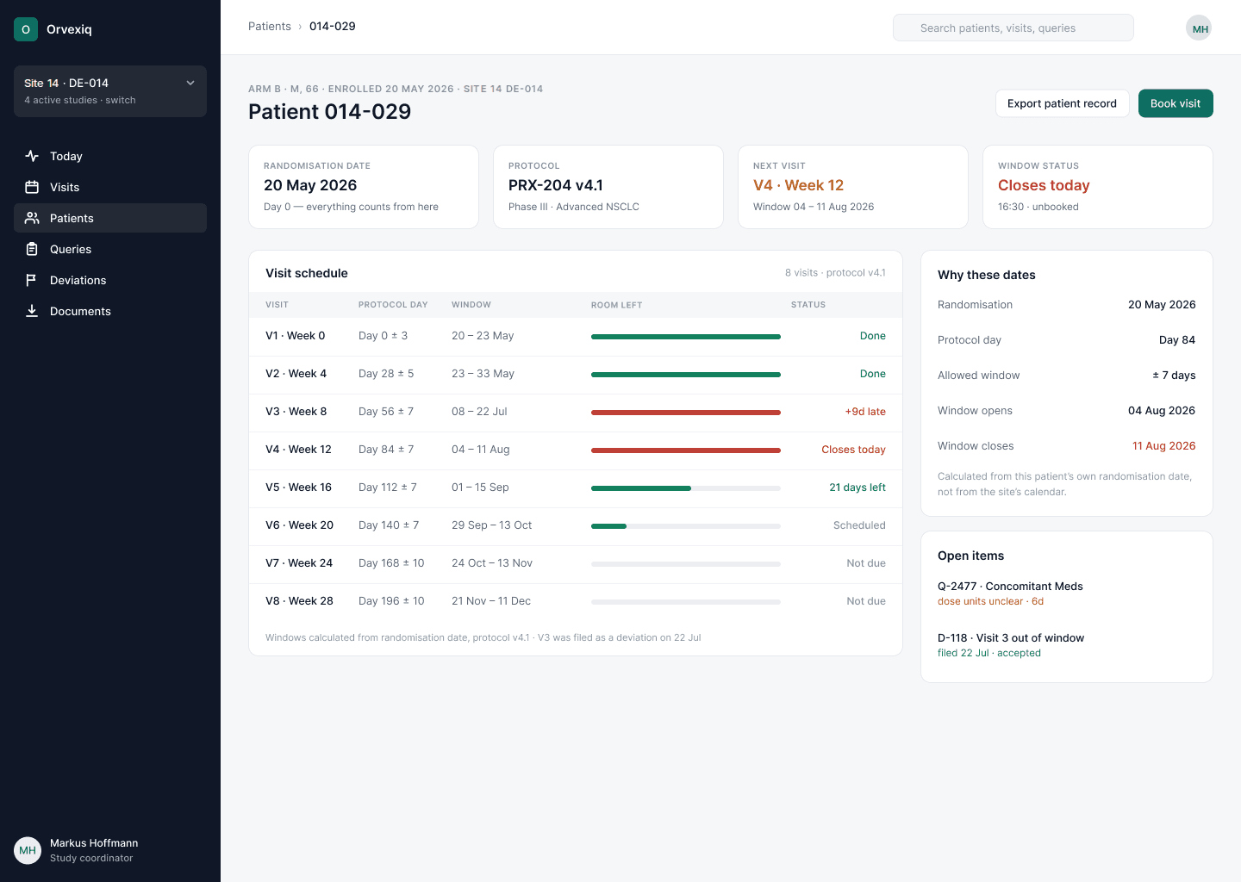Image resolution: width=1241 pixels, height=882 pixels.
Task: Click the Deviations flag icon
Action: pos(32,280)
